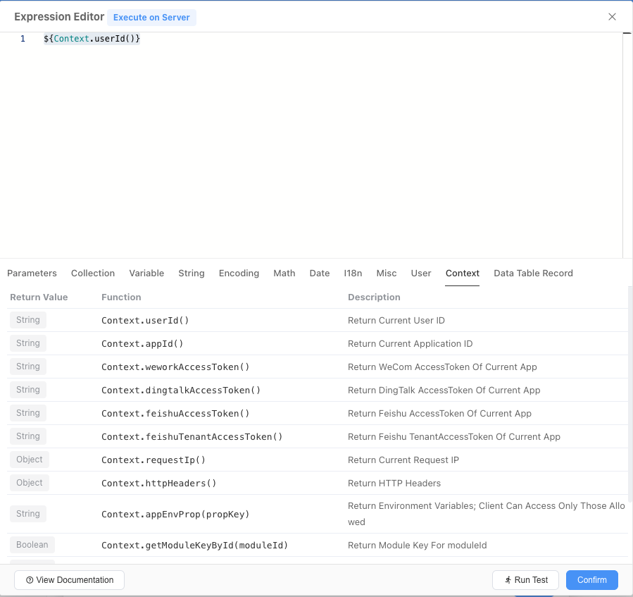Click the Run Test button
The image size is (633, 597).
coord(526,580)
